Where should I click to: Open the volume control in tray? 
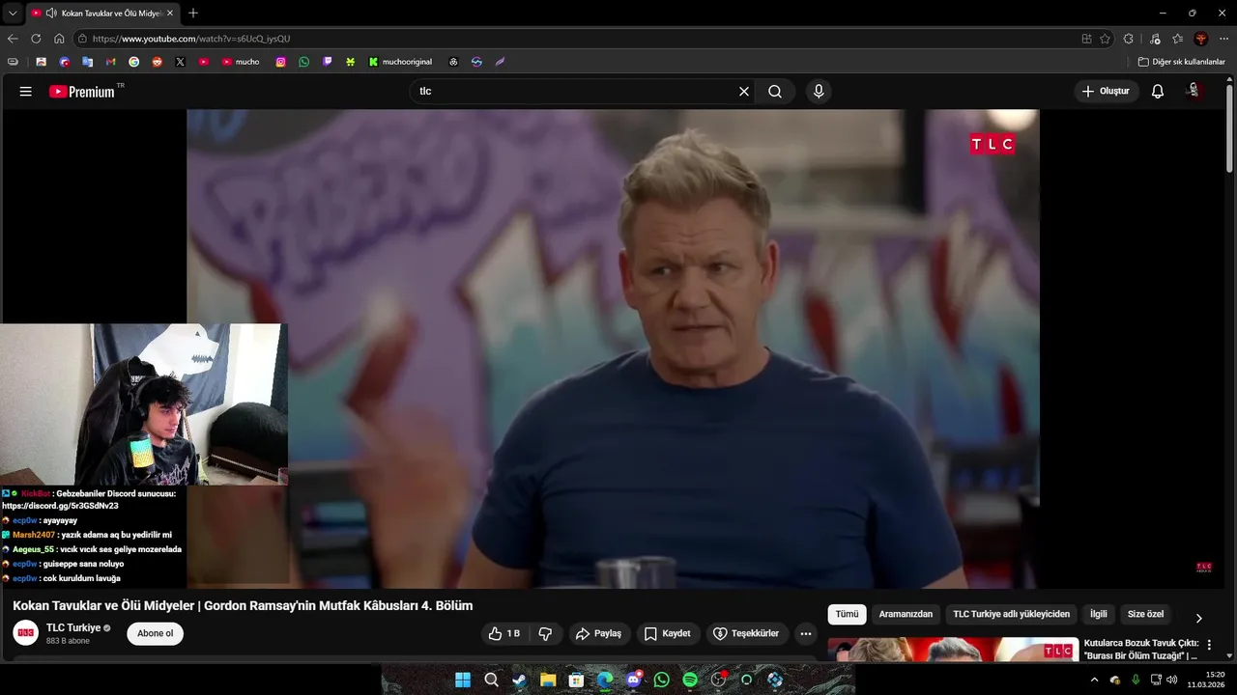(1171, 680)
